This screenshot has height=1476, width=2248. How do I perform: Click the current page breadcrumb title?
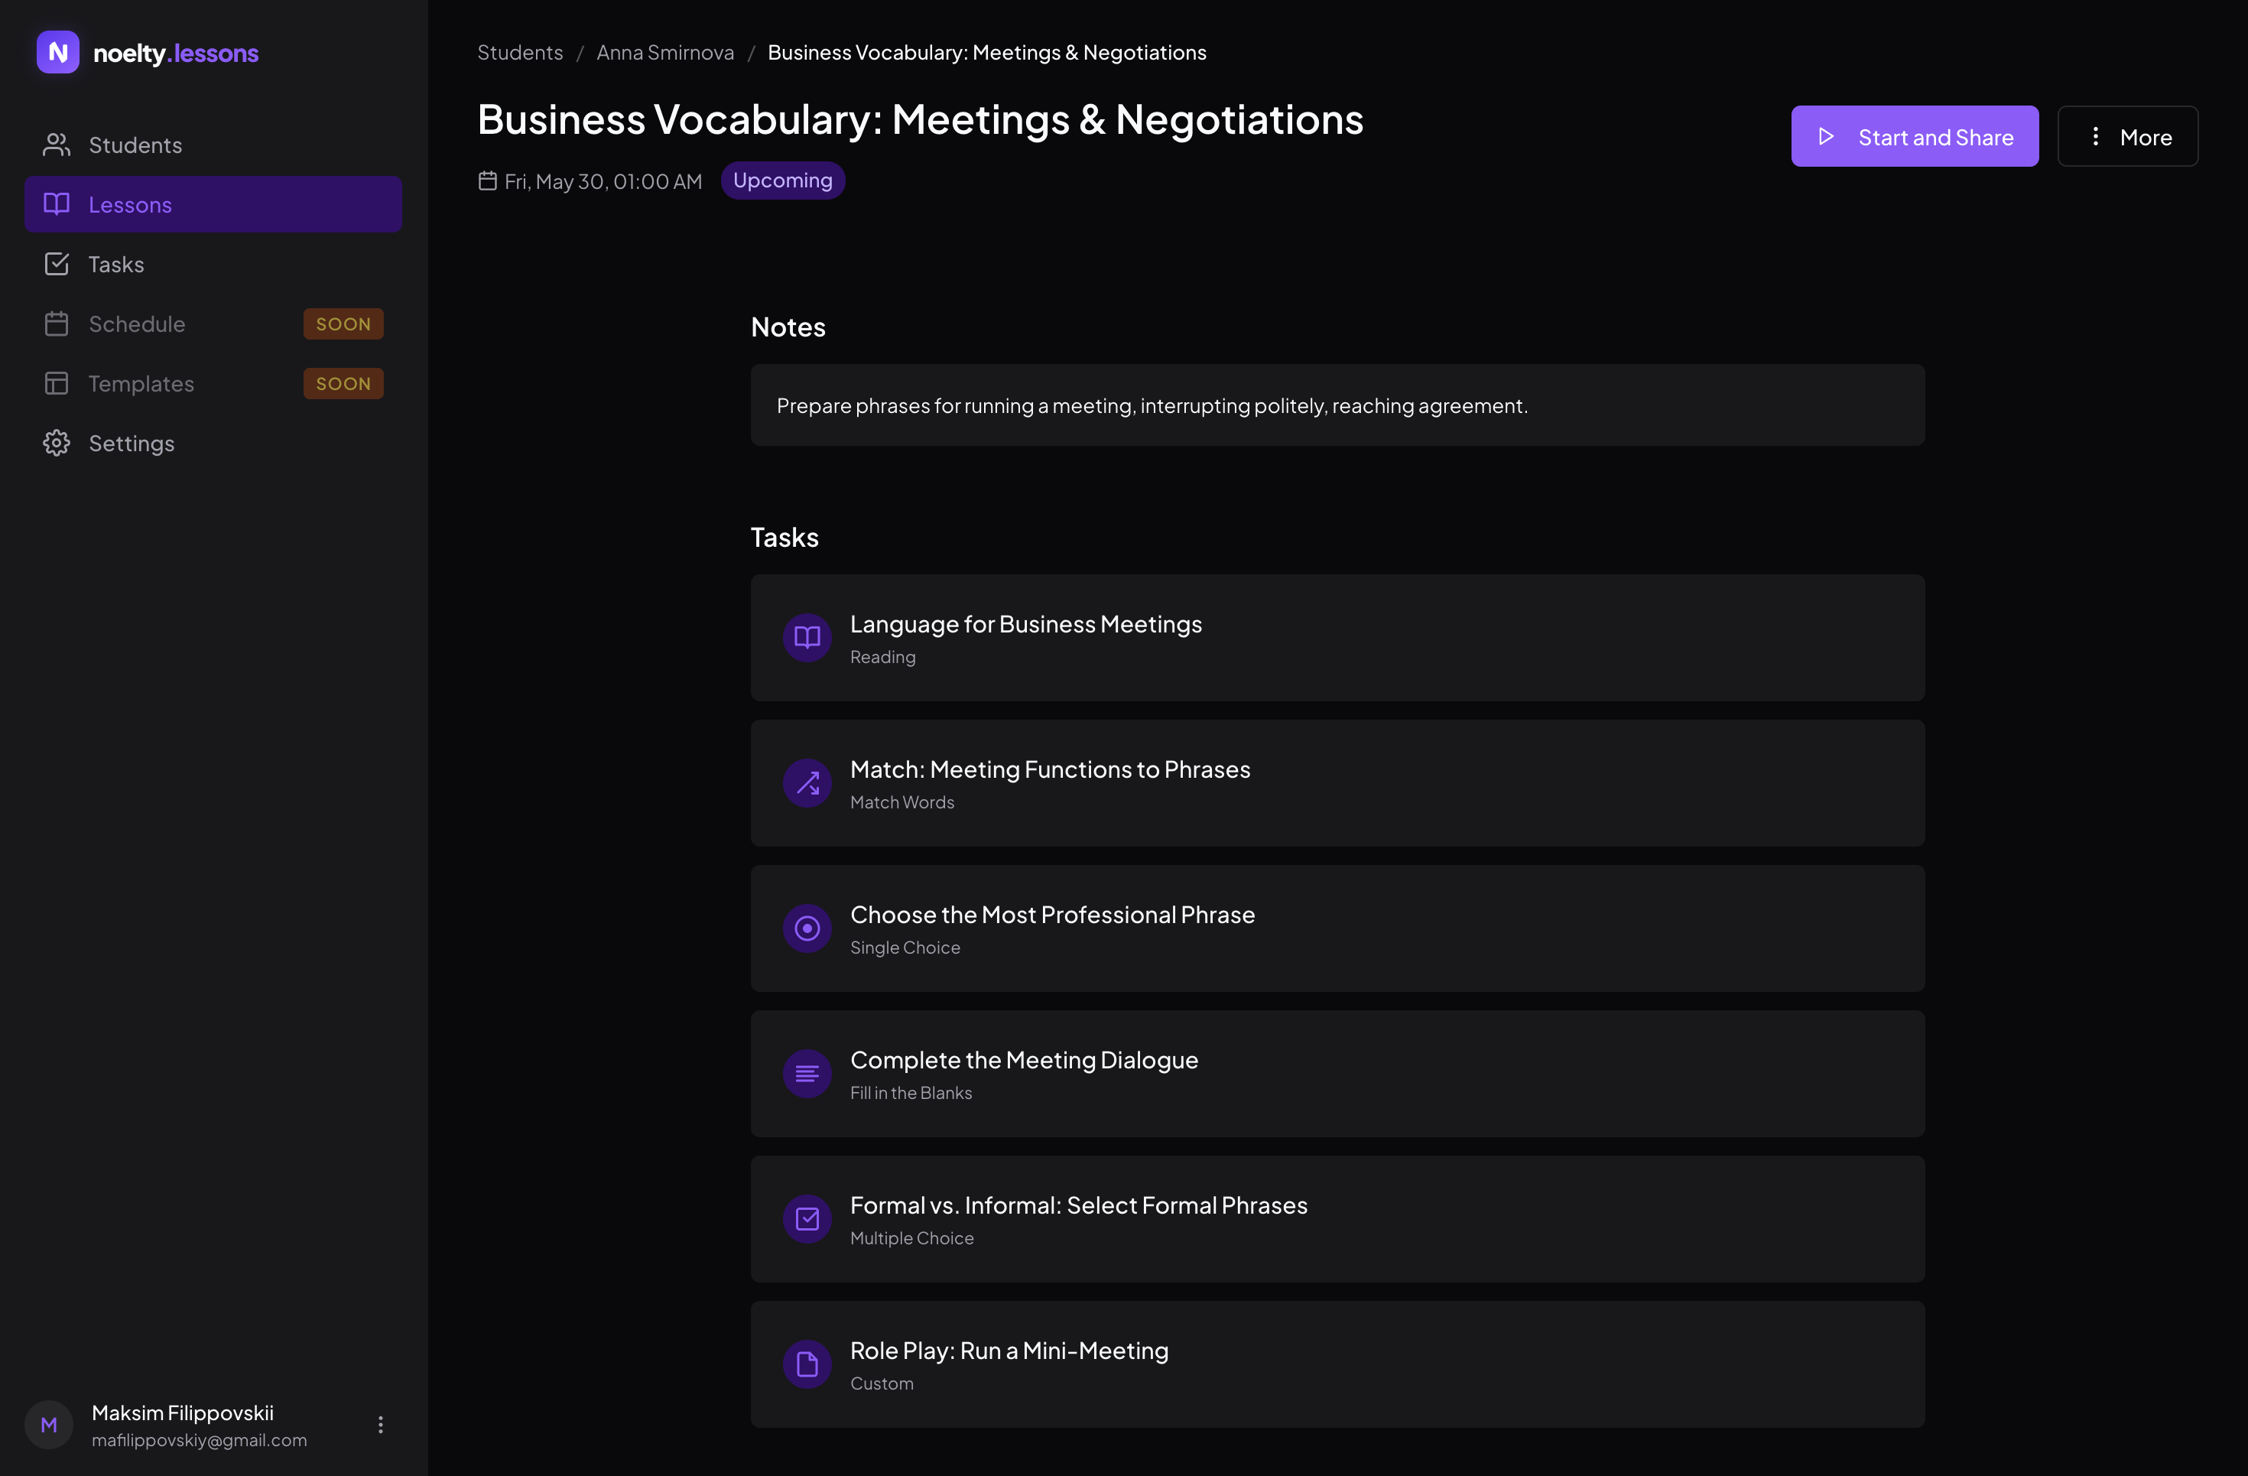pos(987,53)
